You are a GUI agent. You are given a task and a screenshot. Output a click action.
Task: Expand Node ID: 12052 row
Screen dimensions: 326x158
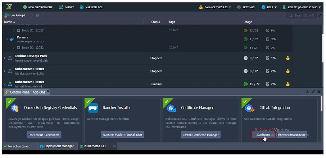14,48
